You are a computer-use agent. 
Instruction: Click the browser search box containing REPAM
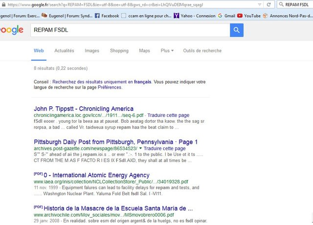coord(296,4)
